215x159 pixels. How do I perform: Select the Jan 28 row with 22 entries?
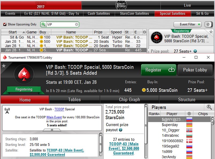click(x=74, y=46)
